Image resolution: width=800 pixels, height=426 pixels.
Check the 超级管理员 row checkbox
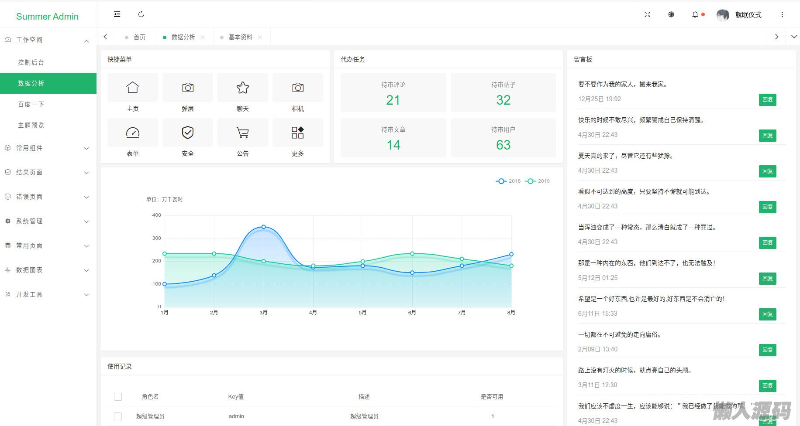pos(118,416)
